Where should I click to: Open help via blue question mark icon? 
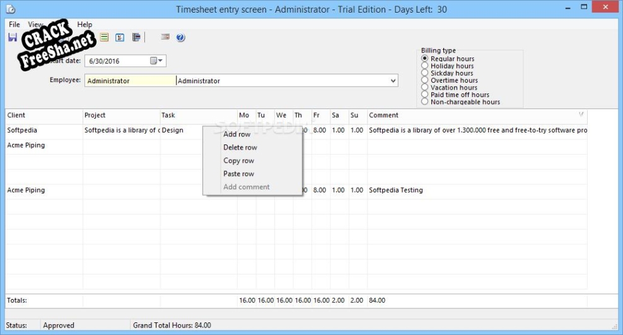click(x=180, y=38)
